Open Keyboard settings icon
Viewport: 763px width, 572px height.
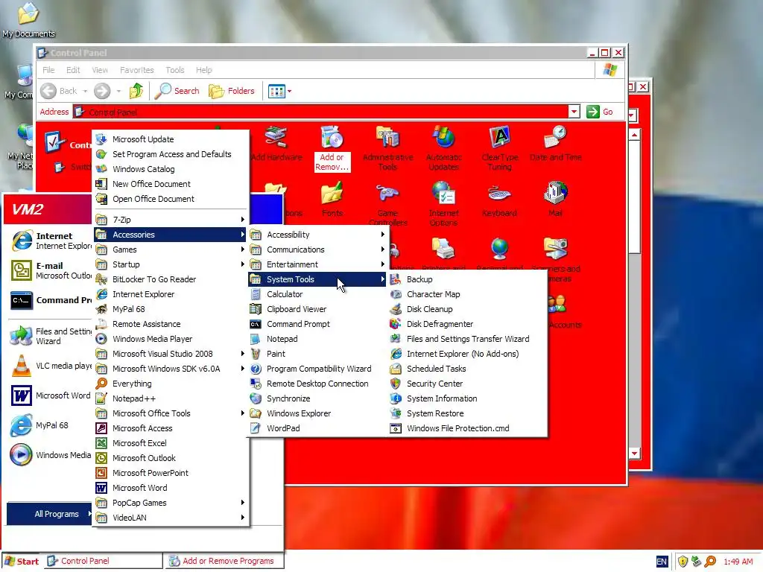click(x=499, y=200)
